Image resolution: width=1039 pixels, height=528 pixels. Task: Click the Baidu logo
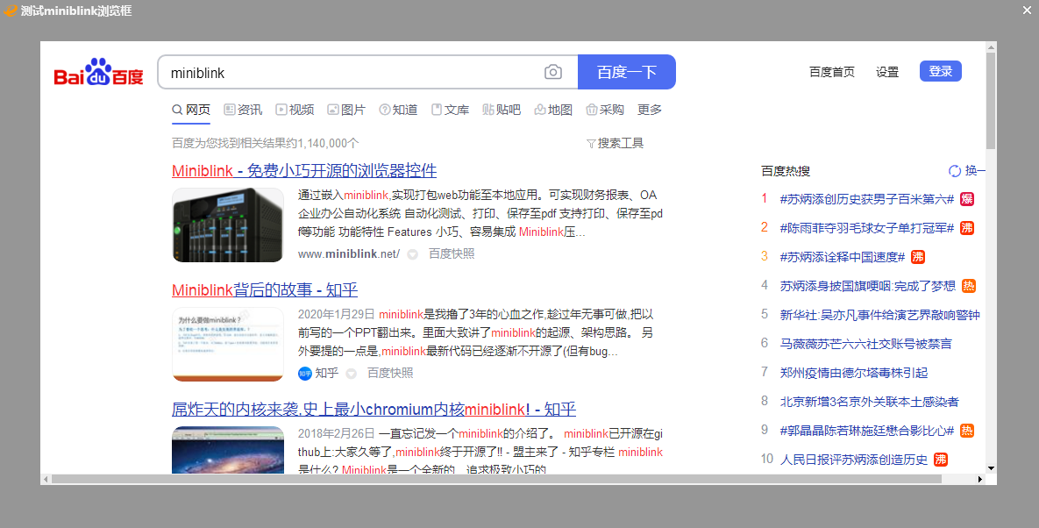(x=99, y=72)
